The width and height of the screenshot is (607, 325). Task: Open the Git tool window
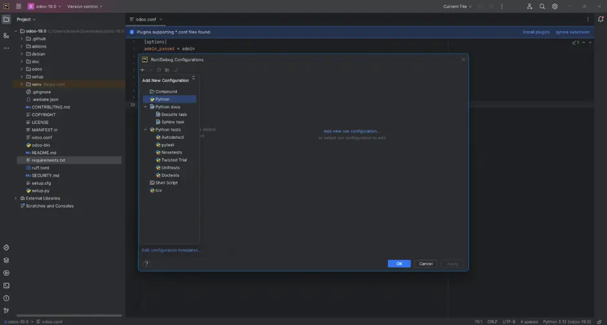tap(6, 311)
